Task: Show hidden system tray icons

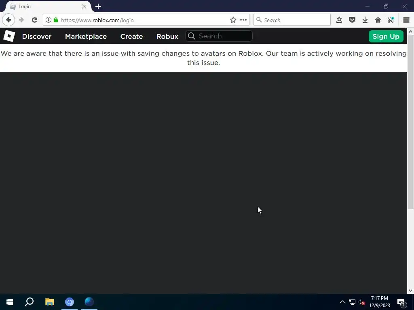Action: click(x=342, y=302)
